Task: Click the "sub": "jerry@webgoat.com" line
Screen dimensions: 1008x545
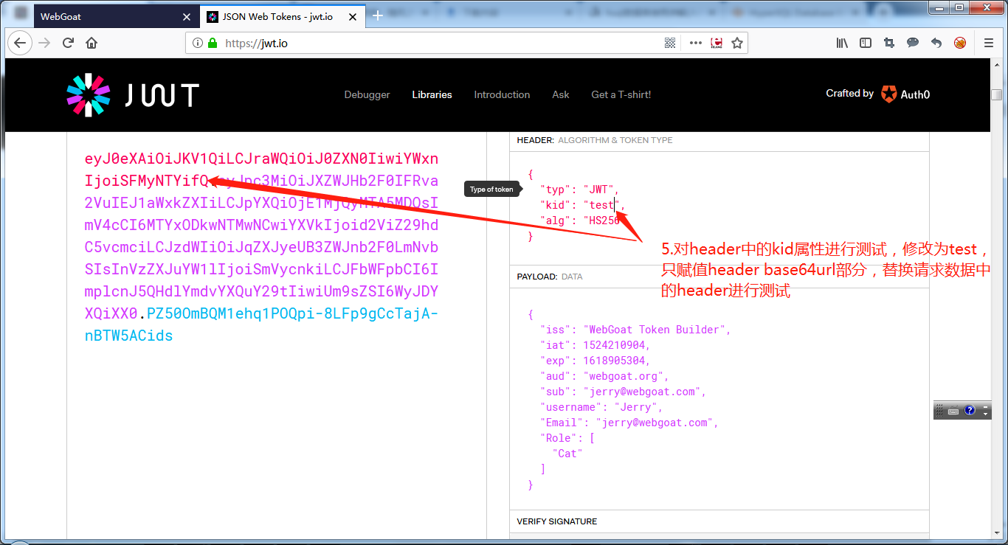Action: click(624, 392)
